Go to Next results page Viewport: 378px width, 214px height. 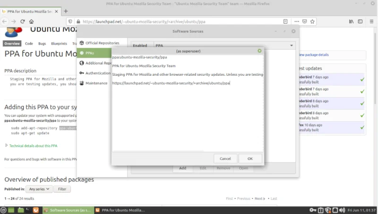[259, 198]
